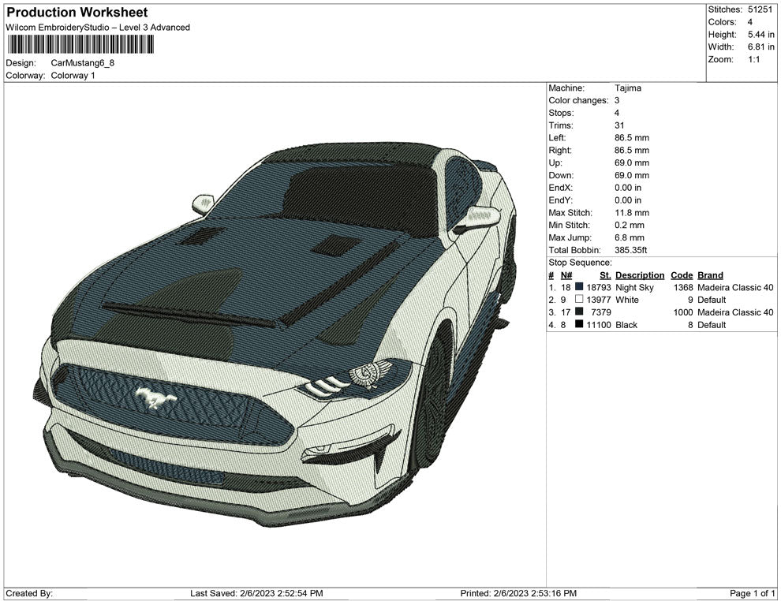Click the St. column header
Viewport: 781px width, 601px height.
(605, 275)
